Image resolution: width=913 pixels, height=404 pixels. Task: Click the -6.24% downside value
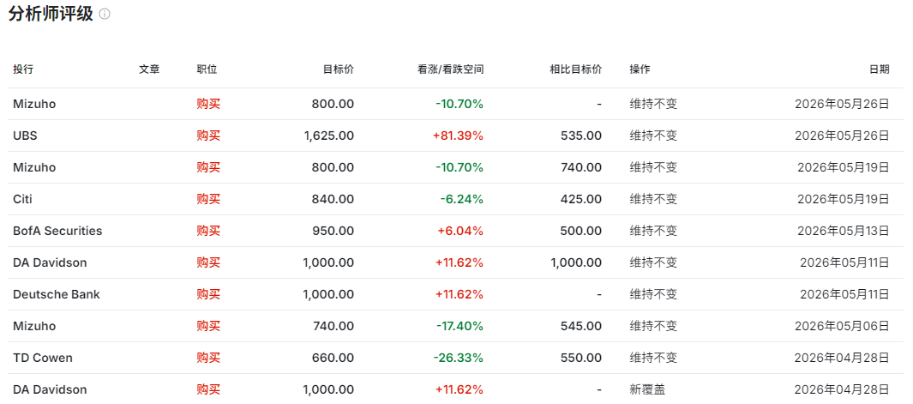click(462, 199)
